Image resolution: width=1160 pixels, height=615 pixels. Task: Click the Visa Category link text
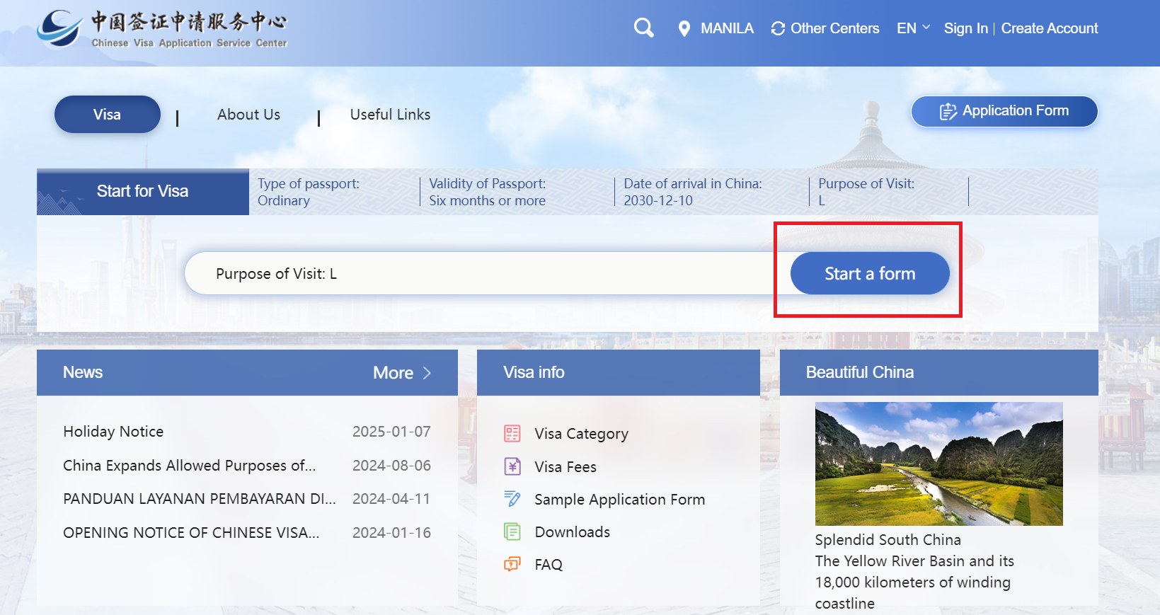click(582, 434)
